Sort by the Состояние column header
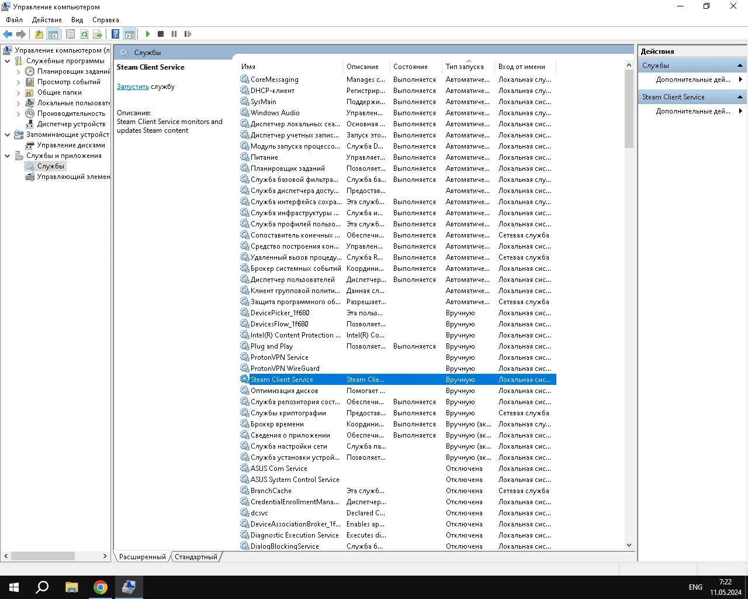 tap(416, 67)
